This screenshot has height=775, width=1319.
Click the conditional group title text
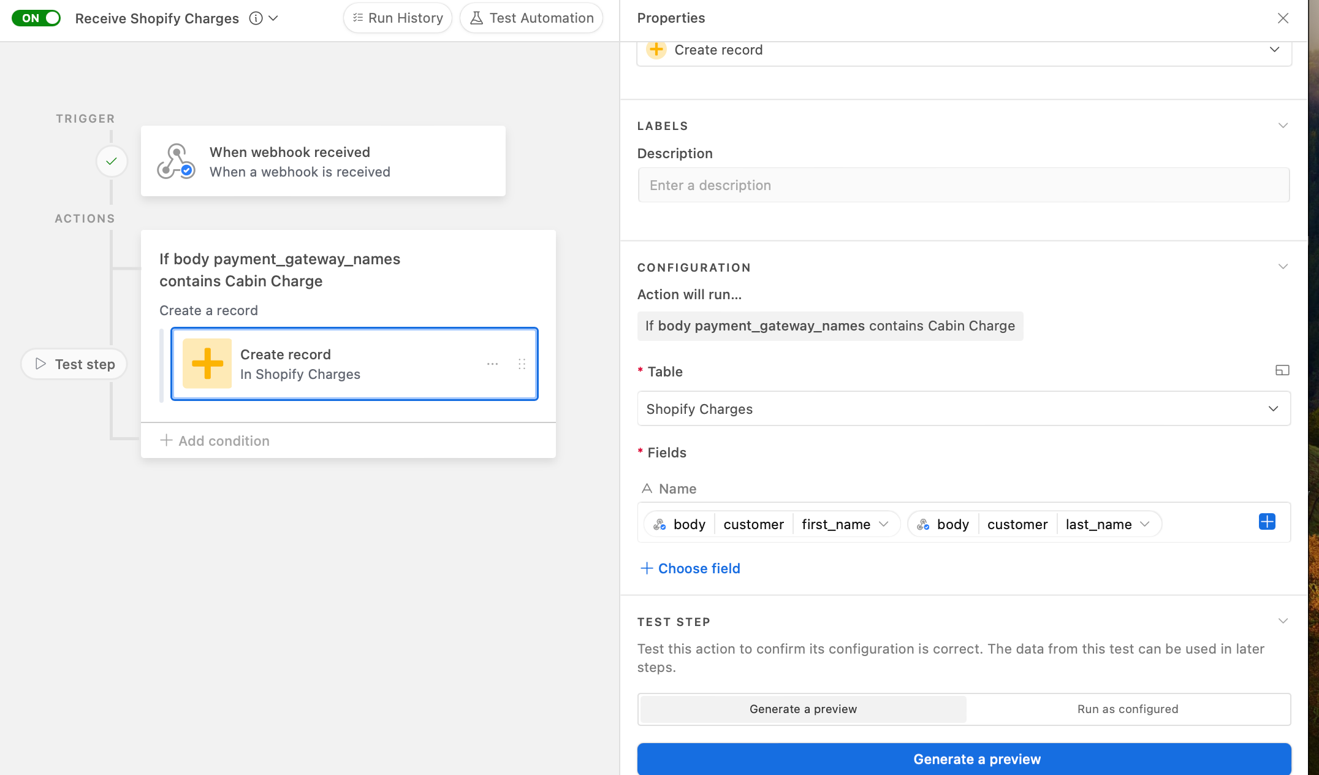[x=279, y=270]
